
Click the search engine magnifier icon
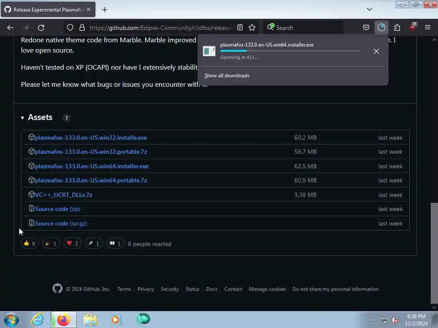271,27
